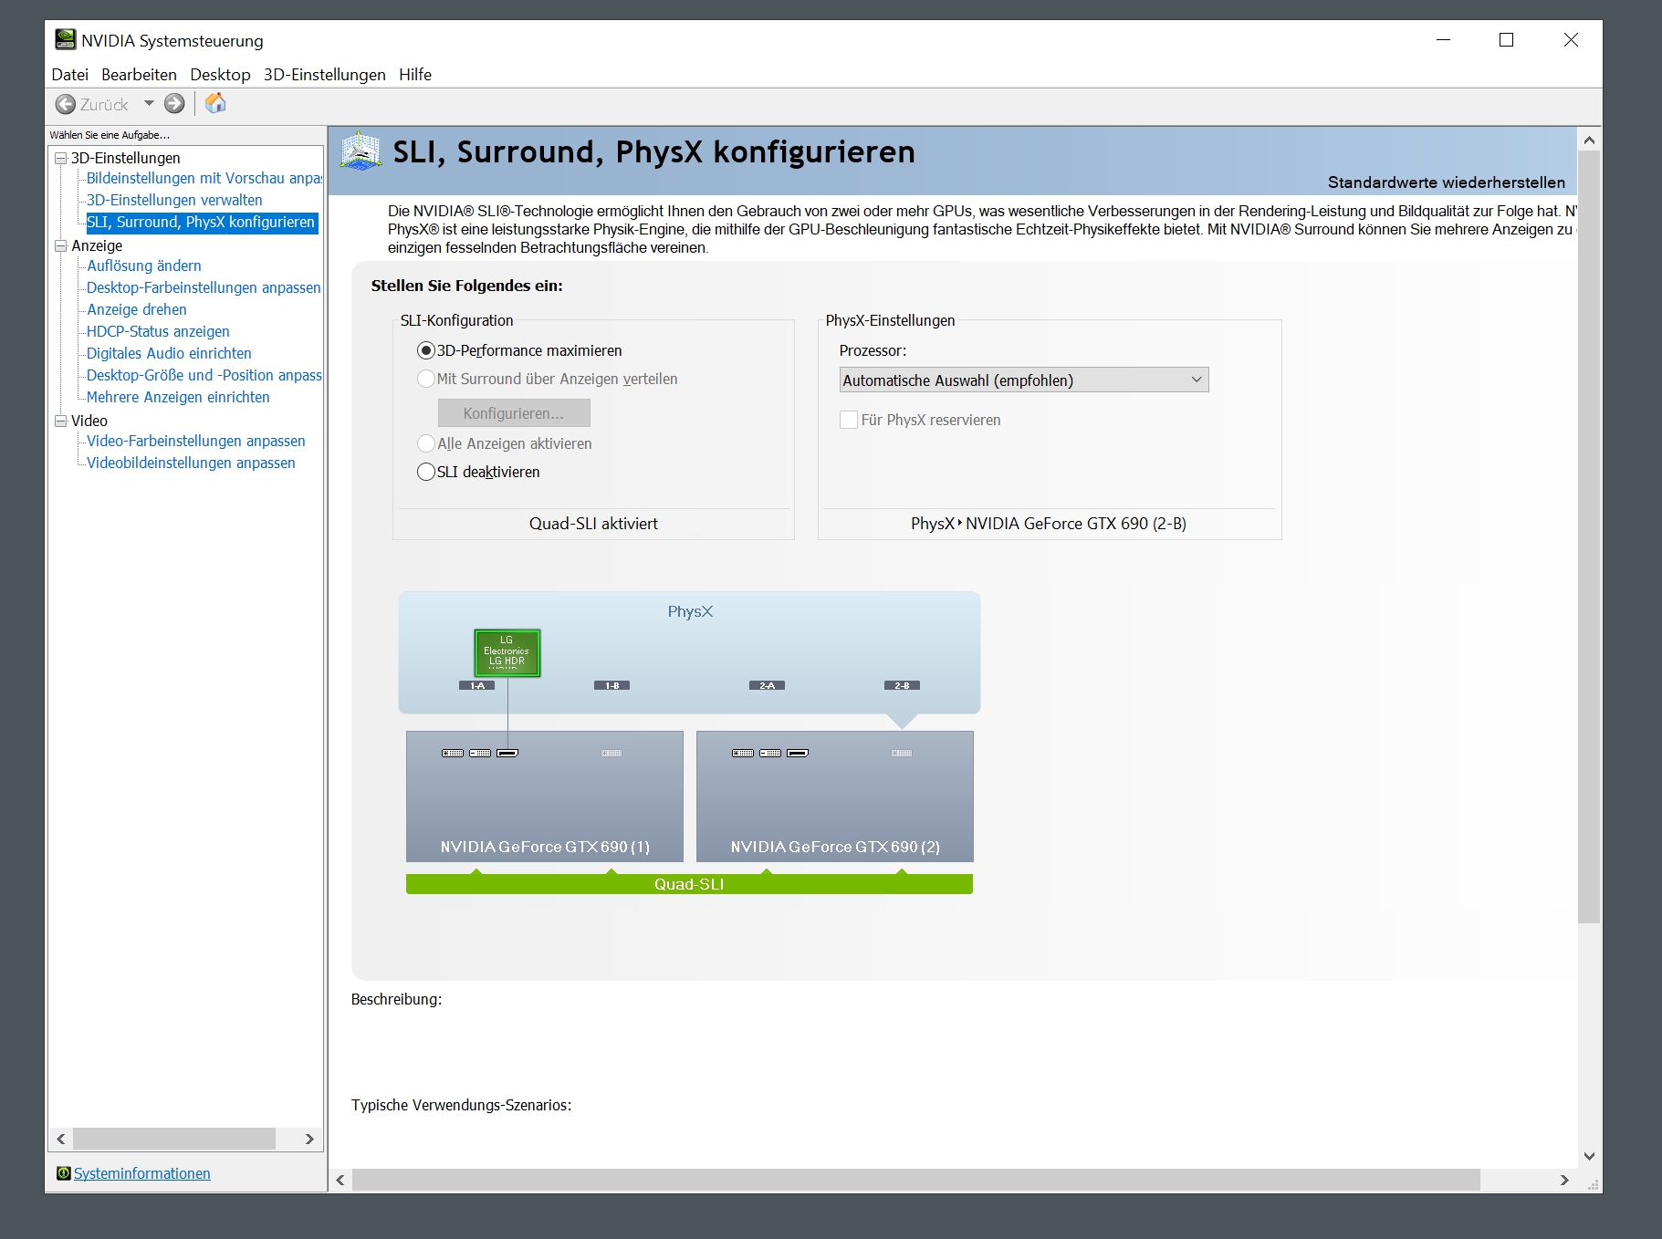Open Anzeige drehen
1662x1239 pixels.
click(x=137, y=309)
